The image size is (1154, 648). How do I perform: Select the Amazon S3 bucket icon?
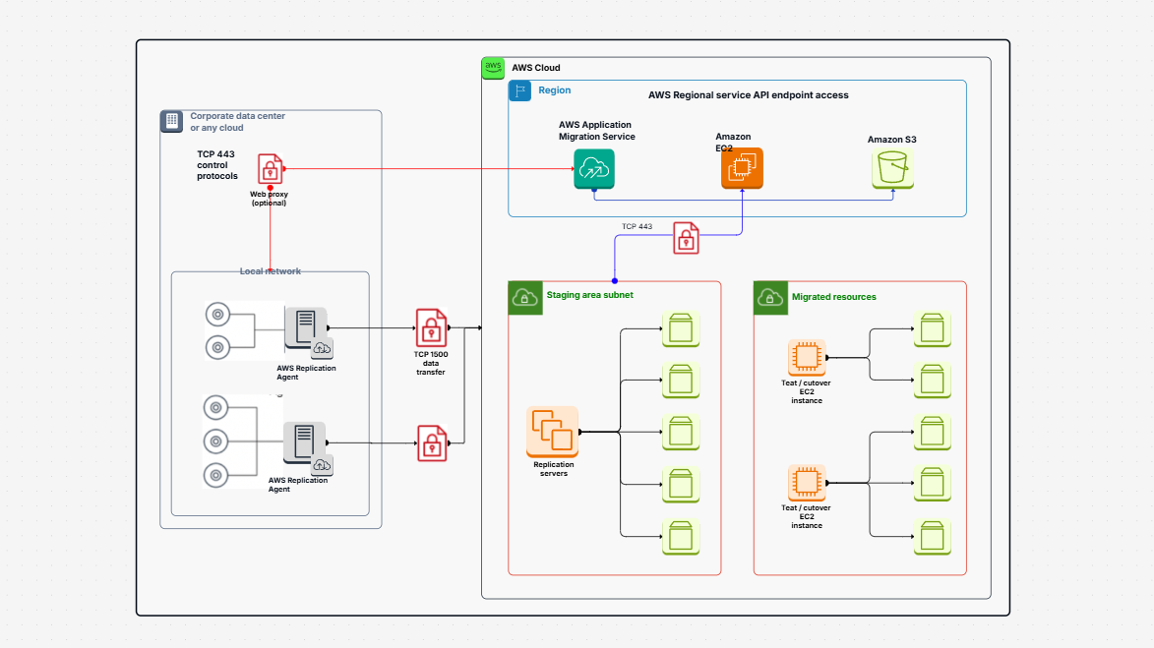click(x=892, y=168)
